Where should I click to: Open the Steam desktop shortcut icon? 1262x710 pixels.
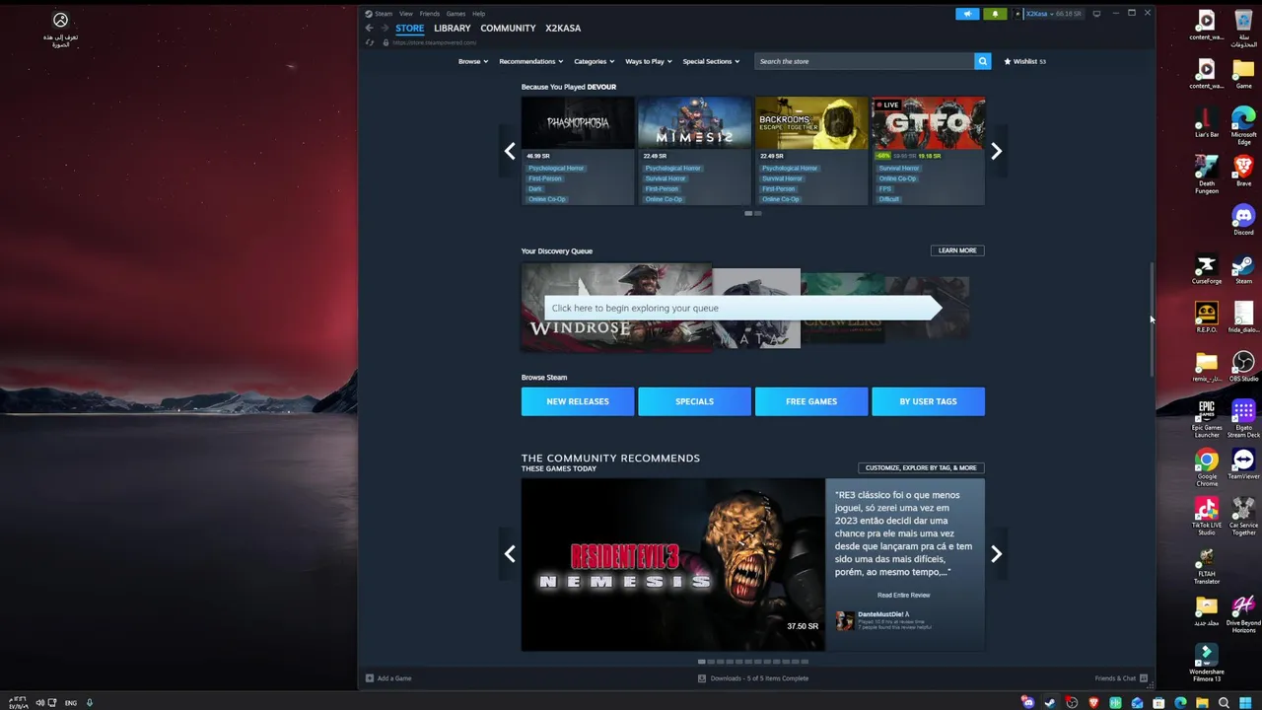(1243, 269)
